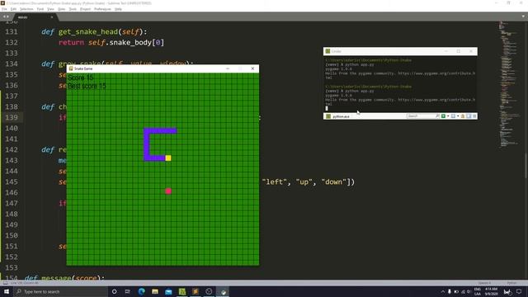Click the get_snake_head function name
Viewport: 528px width, 297px height.
[88, 31]
